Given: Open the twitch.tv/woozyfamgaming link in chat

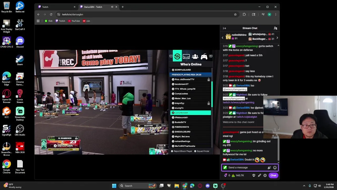Looking at the screenshot, I should tap(239, 102).
